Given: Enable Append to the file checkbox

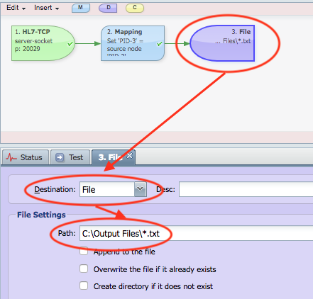Looking at the screenshot, I should 84,252.
